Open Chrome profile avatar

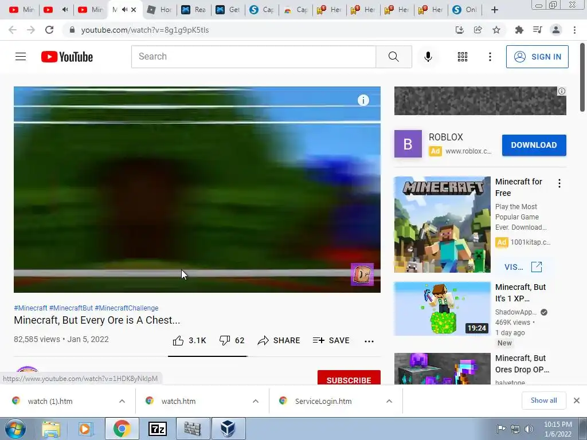click(x=556, y=30)
